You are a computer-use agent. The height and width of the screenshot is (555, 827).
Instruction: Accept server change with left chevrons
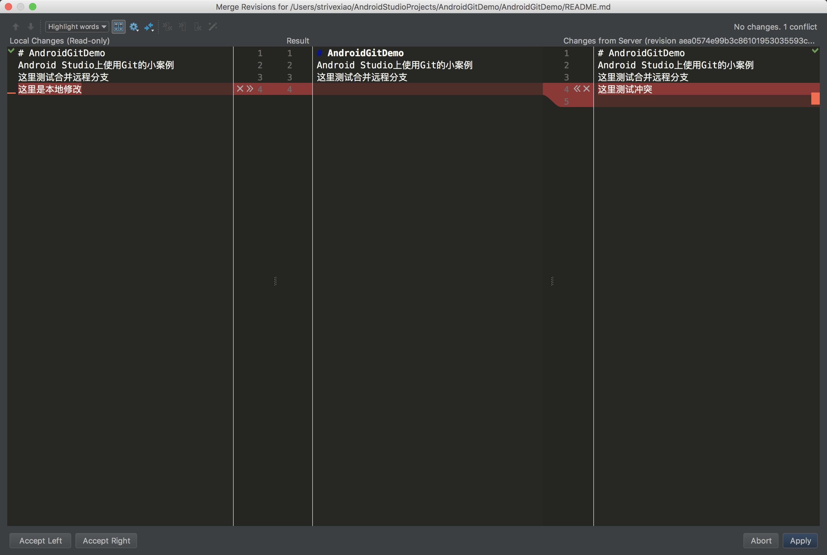point(577,89)
